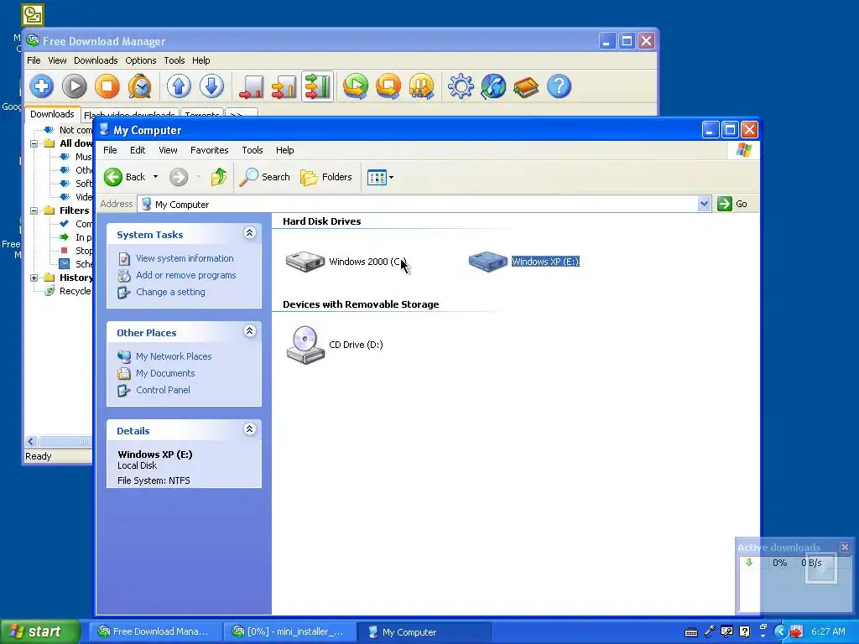Go Back in My Computer window
Viewport: 859px width, 644px height.
(125, 177)
